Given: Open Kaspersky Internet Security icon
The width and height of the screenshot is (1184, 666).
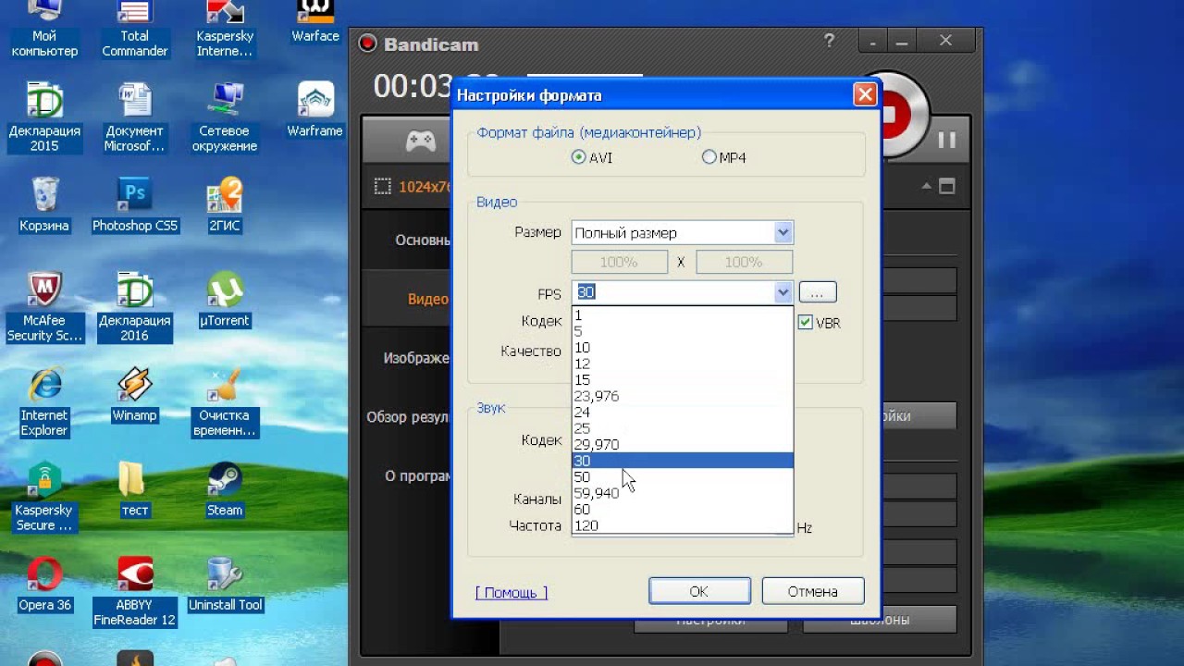Looking at the screenshot, I should click(x=225, y=30).
